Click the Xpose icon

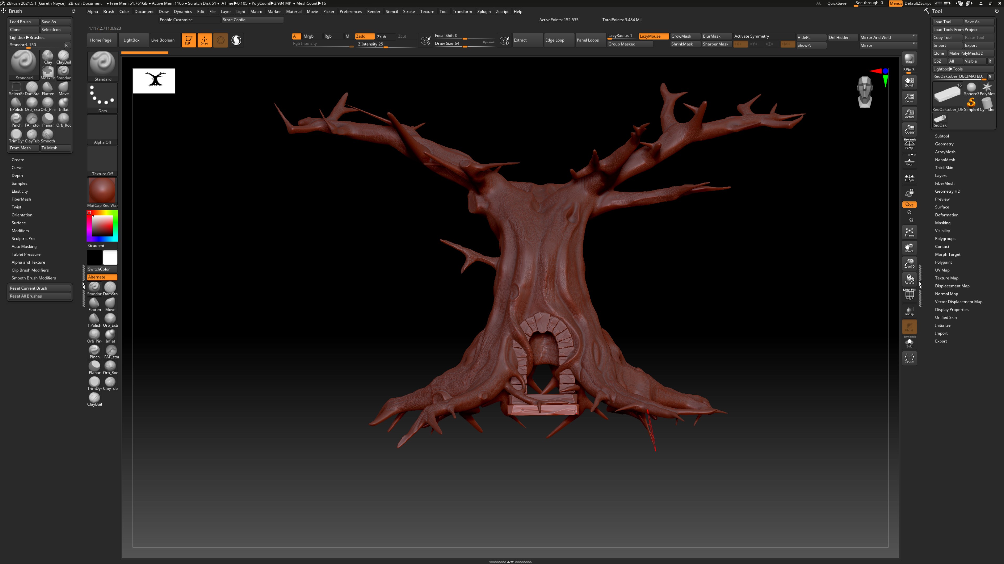pos(909,358)
